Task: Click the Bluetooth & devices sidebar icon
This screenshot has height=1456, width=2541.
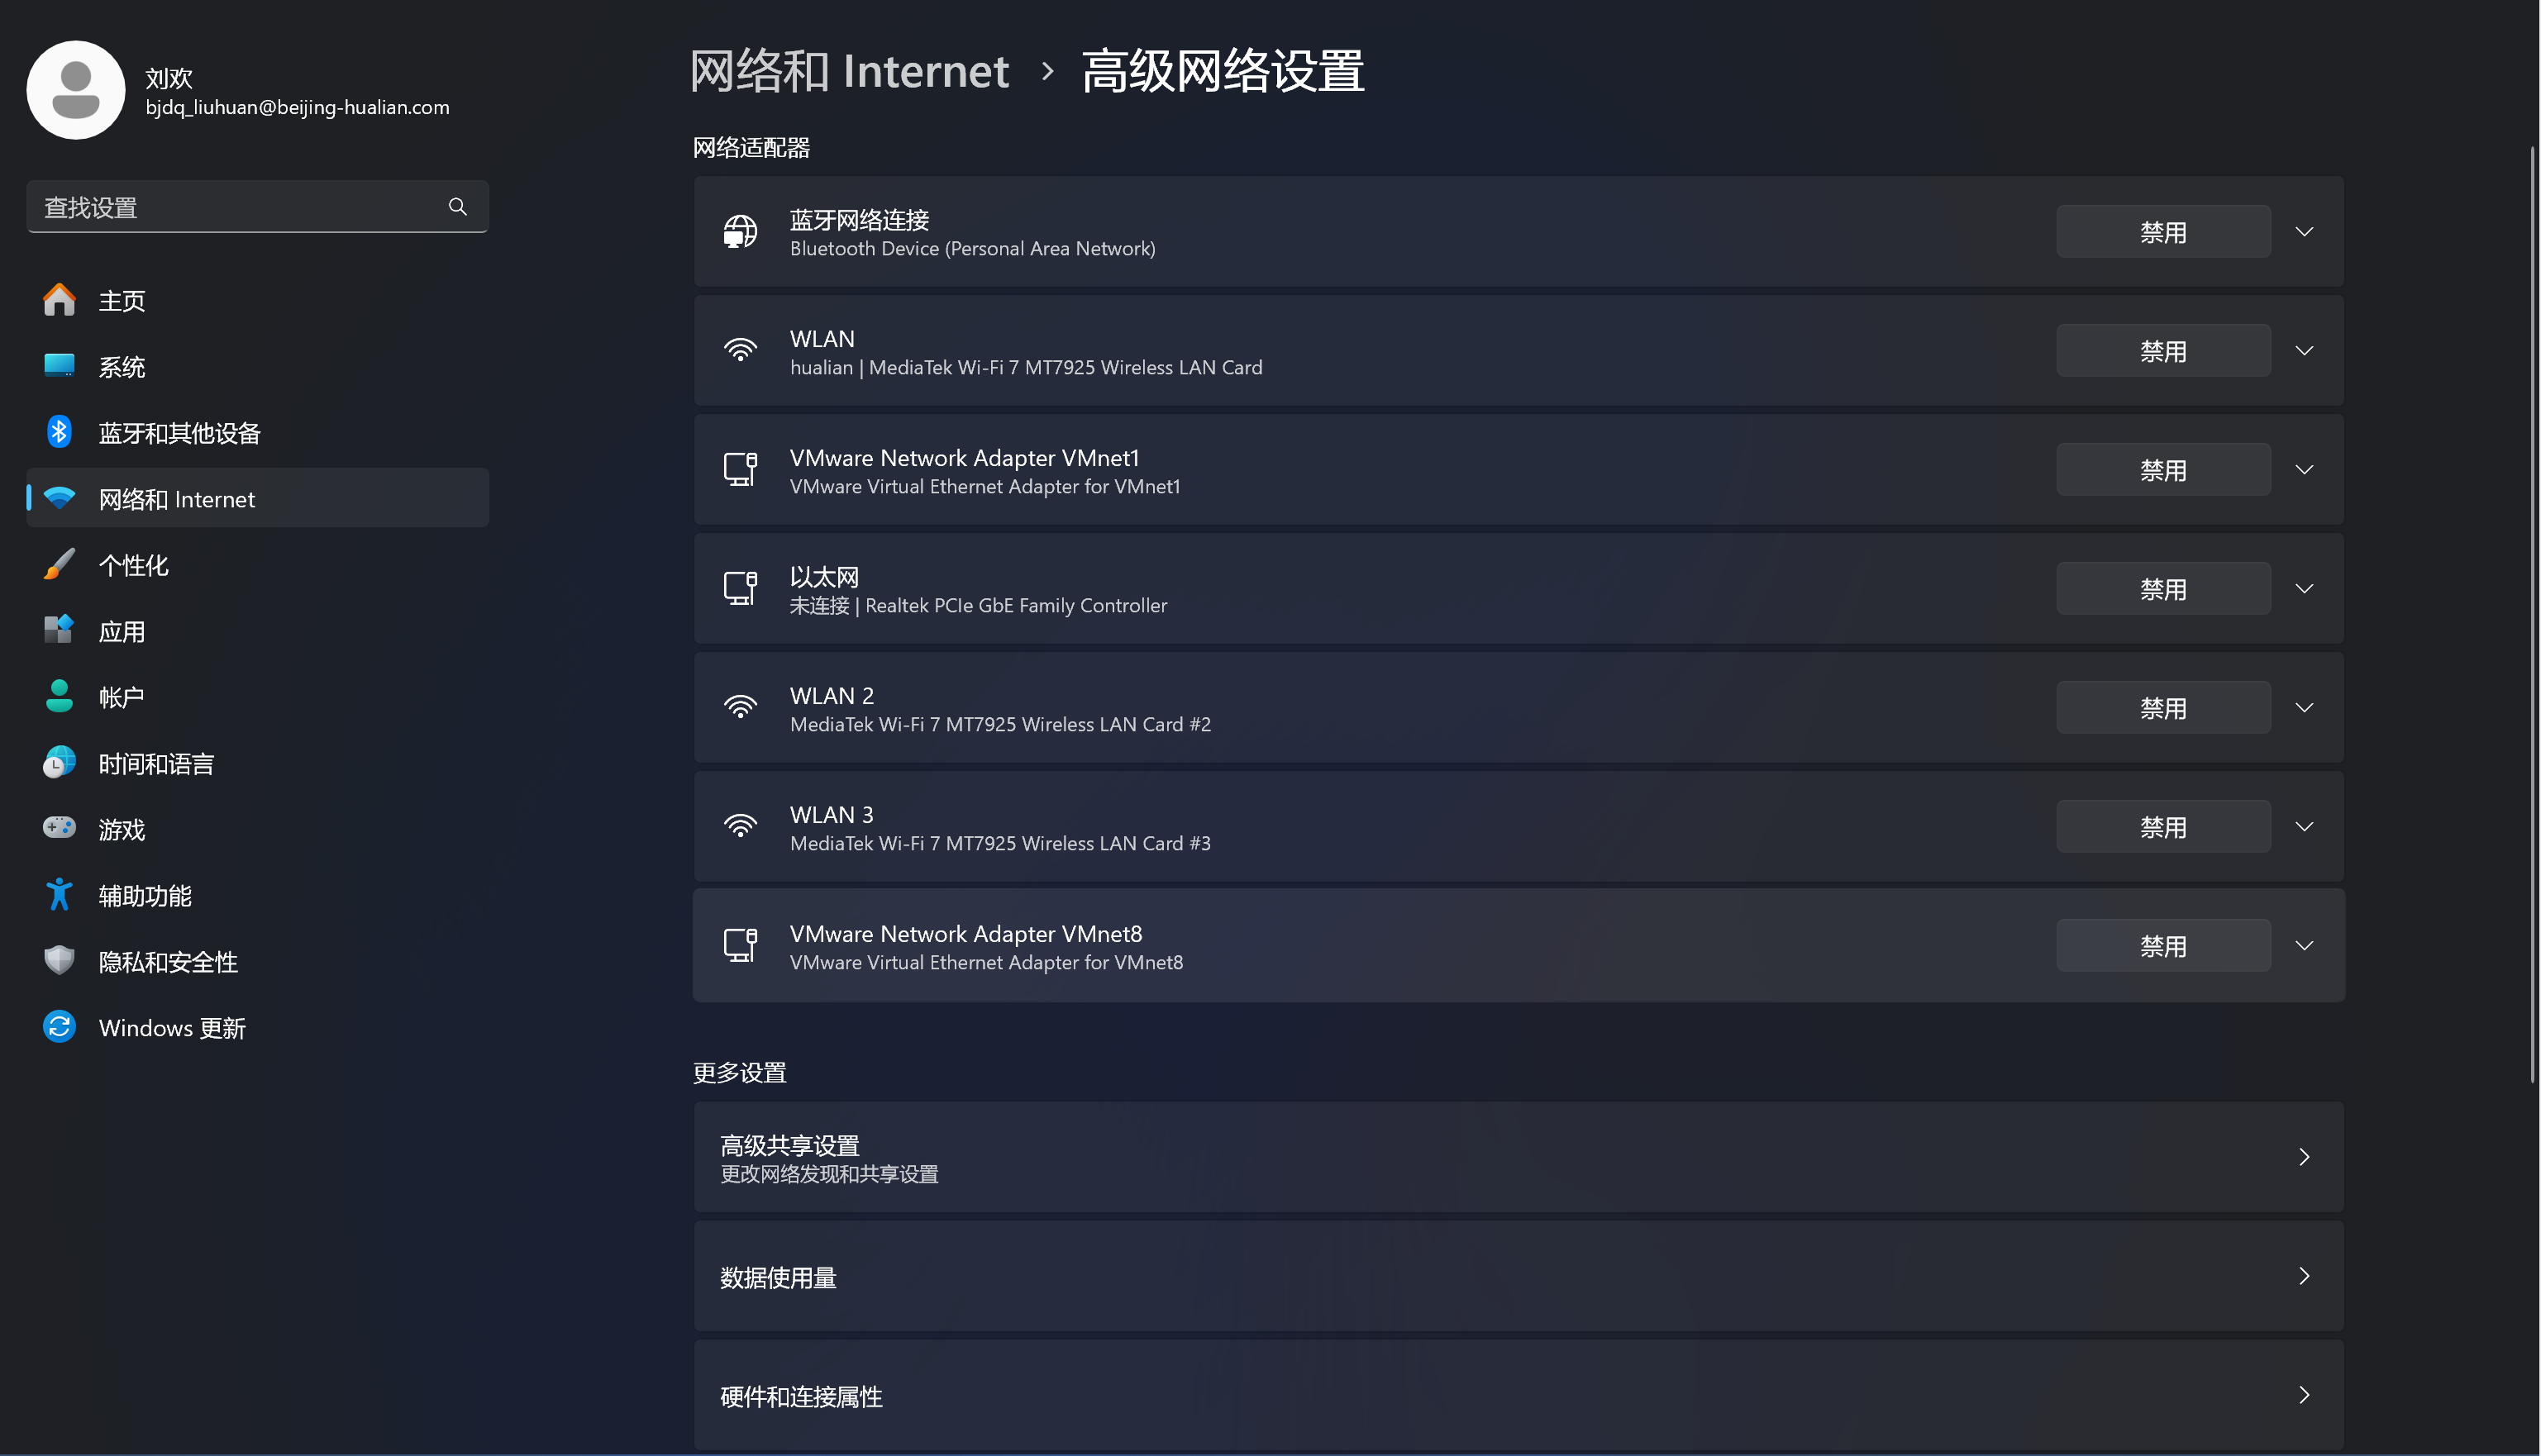Action: (x=59, y=432)
